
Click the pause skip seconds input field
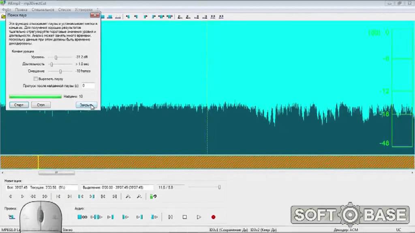pos(88,86)
